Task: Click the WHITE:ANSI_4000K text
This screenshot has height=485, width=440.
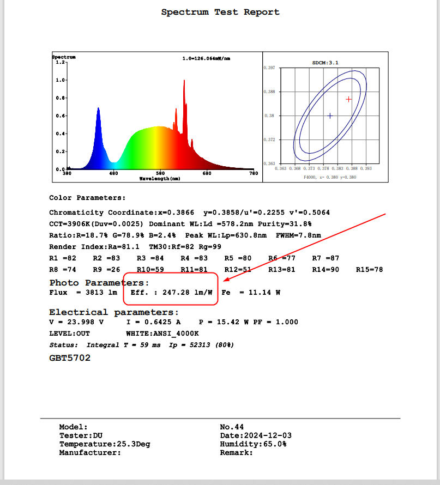Action: point(162,334)
